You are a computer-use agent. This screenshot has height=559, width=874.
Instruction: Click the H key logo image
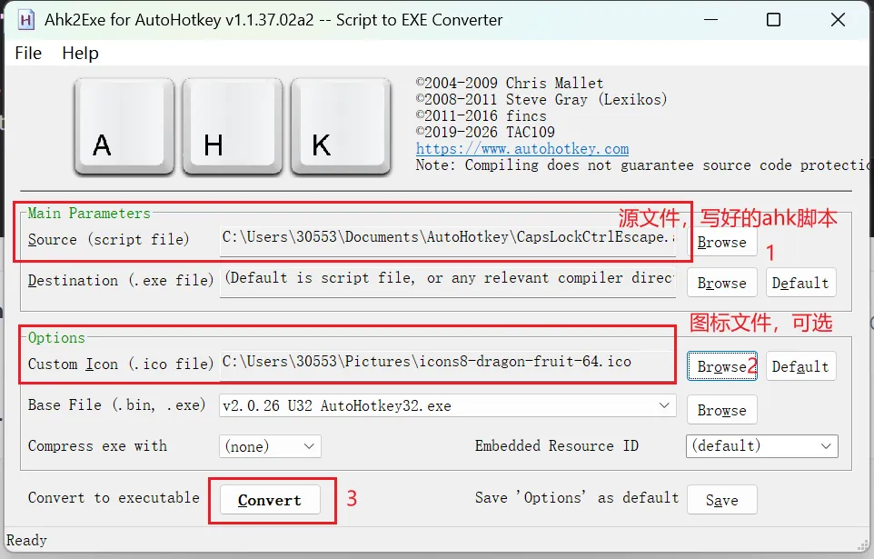pos(232,126)
